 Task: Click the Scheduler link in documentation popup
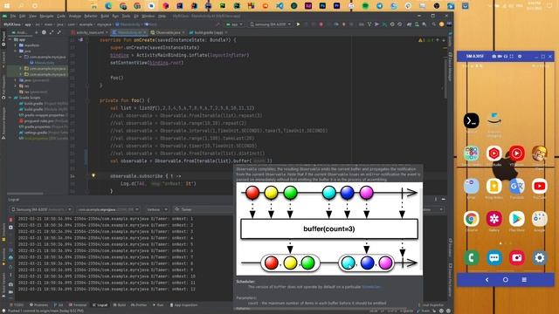tap(371, 287)
